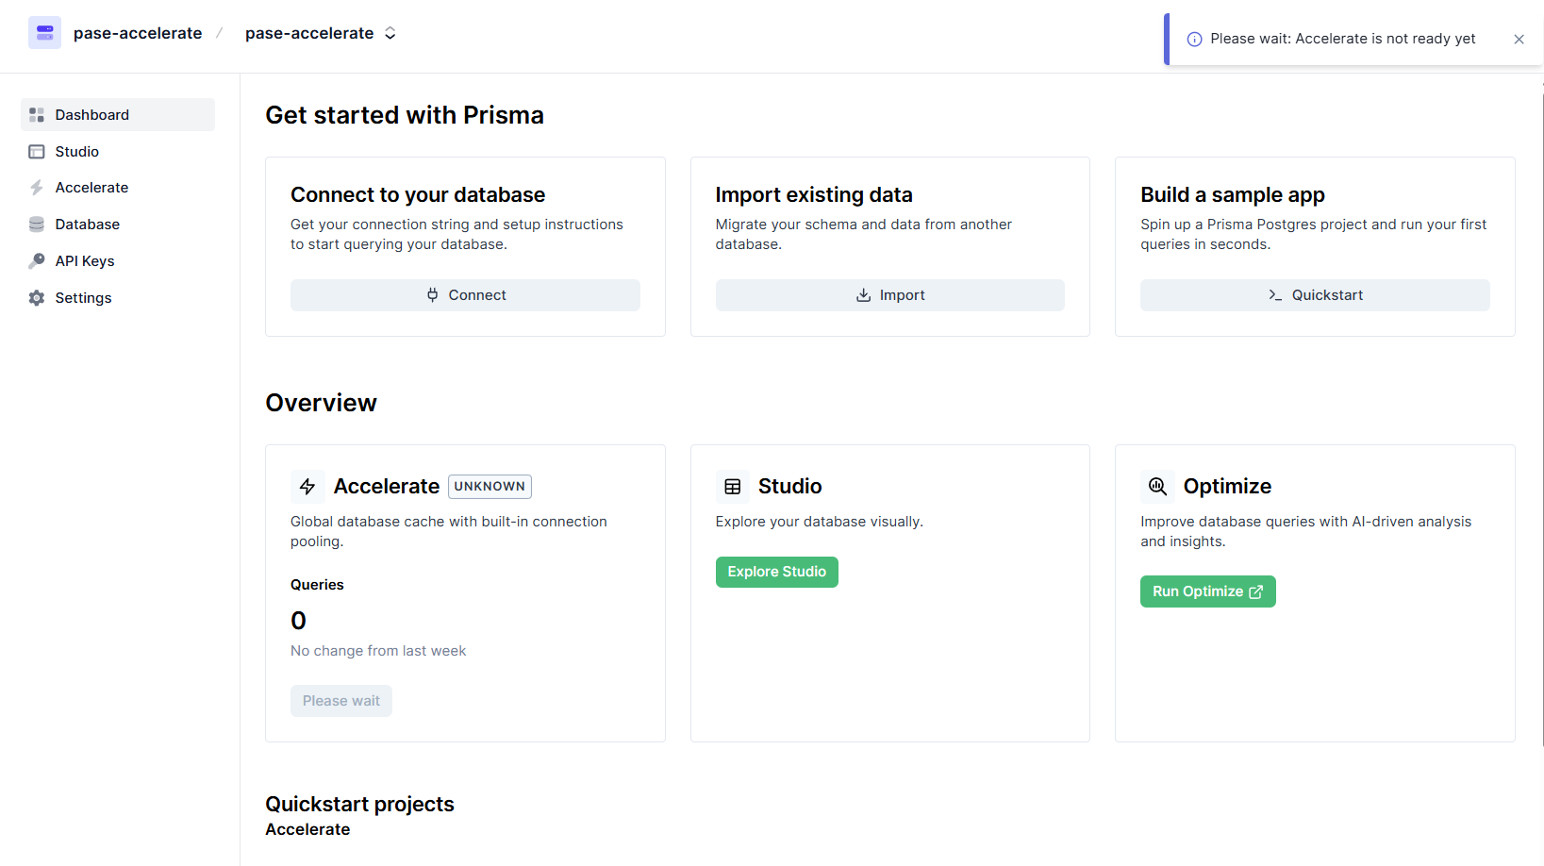Viewport: 1544px width, 866px height.
Task: Click the Run Optimize button
Action: point(1207,591)
